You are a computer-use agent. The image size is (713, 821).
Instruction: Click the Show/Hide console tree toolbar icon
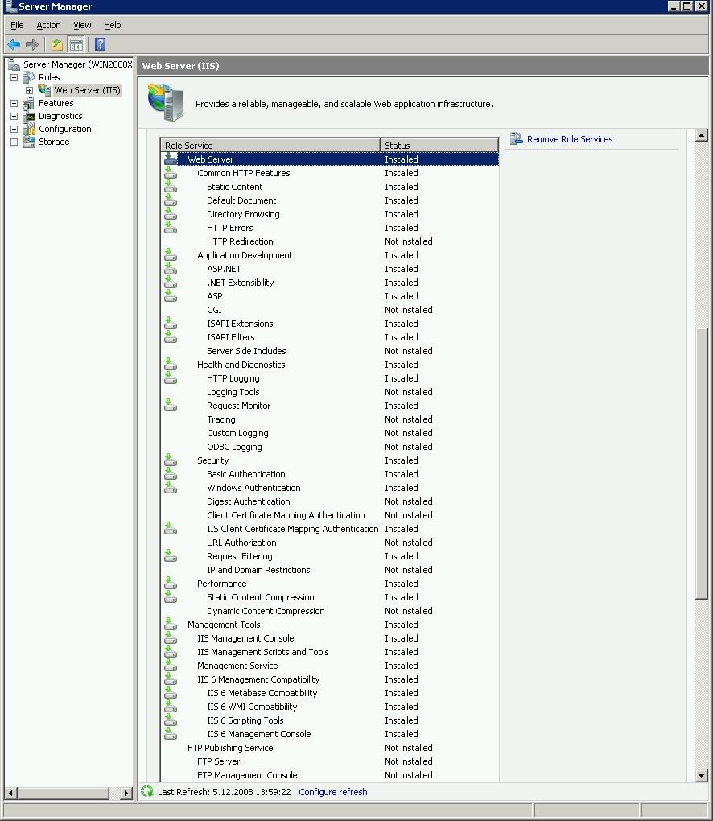tap(76, 45)
